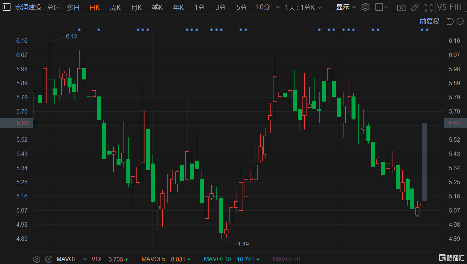Click the MAVOL5: 8.031 value
This screenshot has height=264, width=467.
pyautogui.click(x=166, y=259)
